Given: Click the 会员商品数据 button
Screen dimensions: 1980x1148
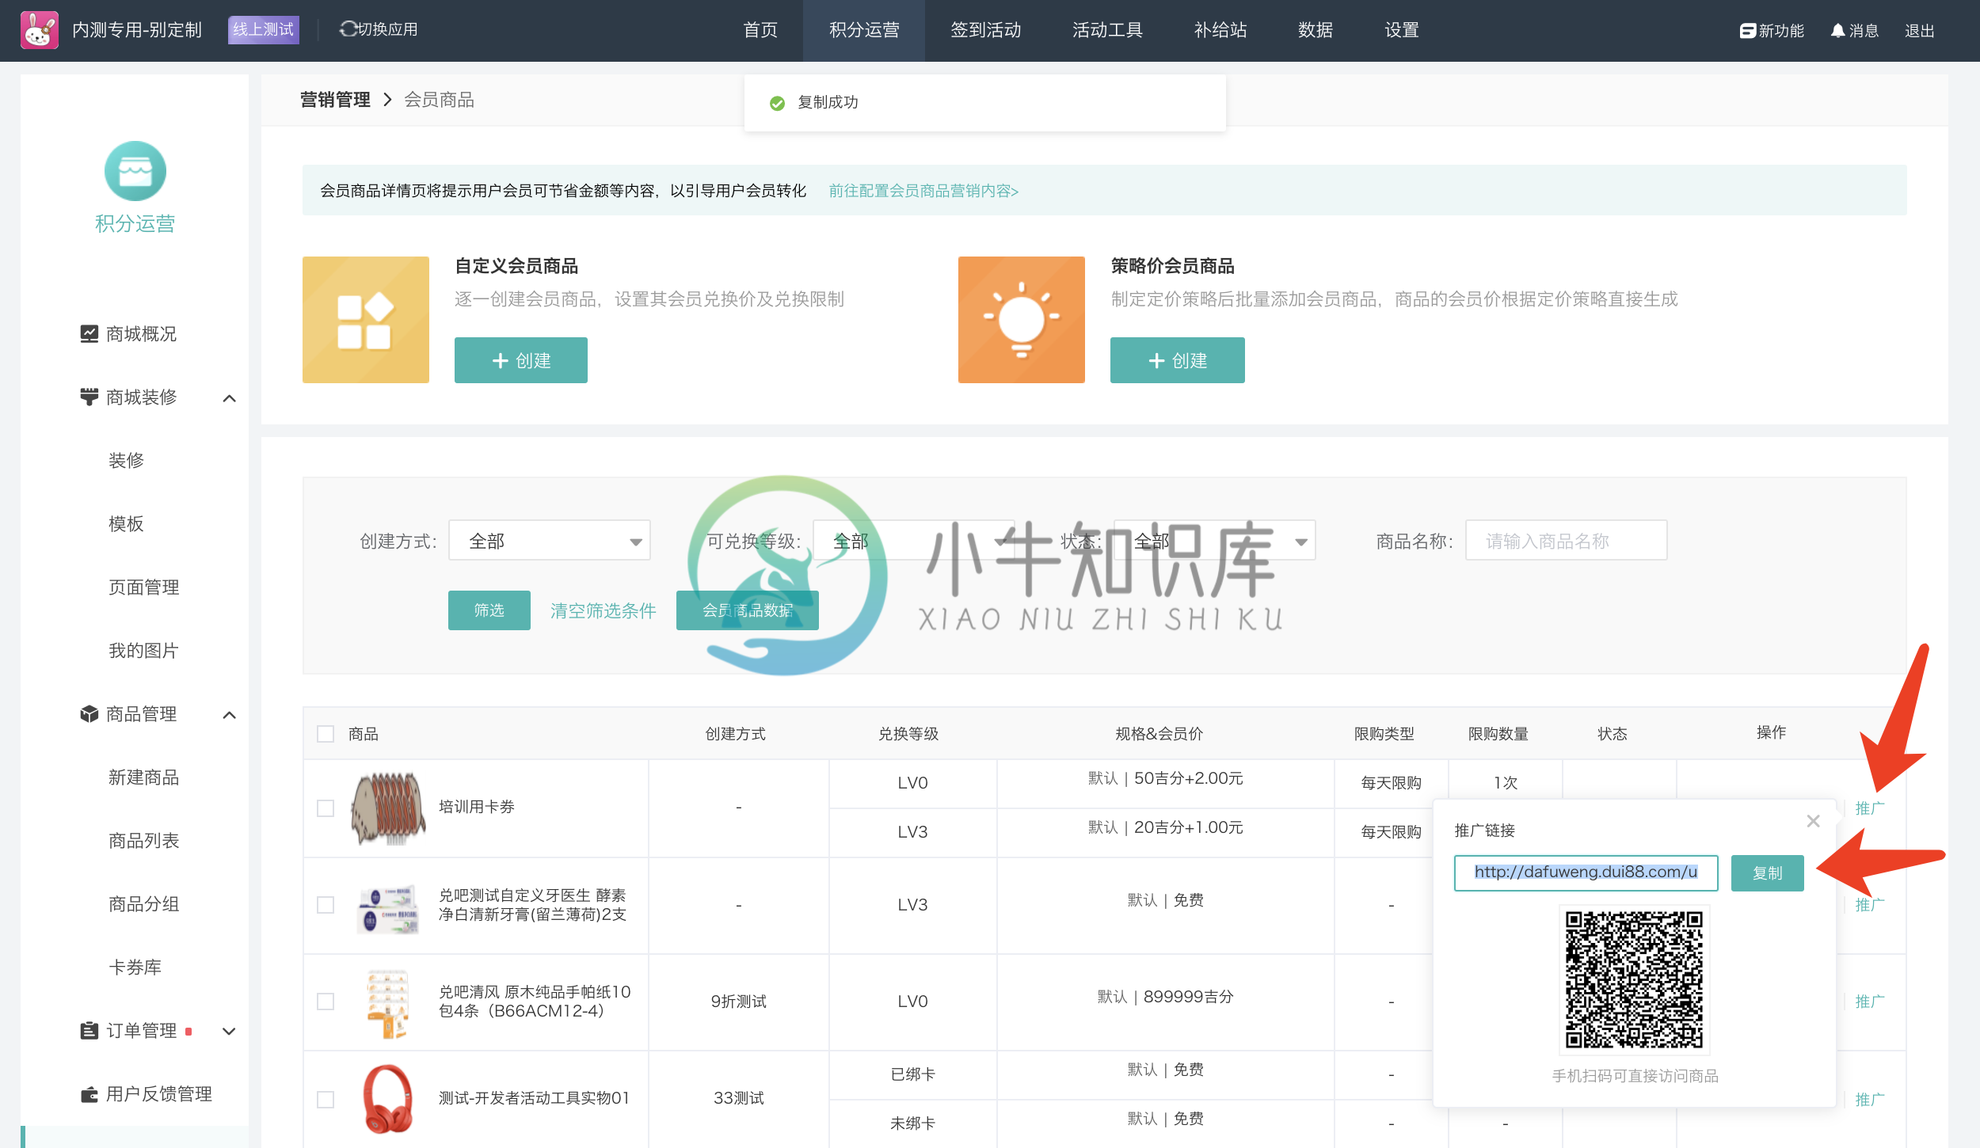Looking at the screenshot, I should coord(748,610).
